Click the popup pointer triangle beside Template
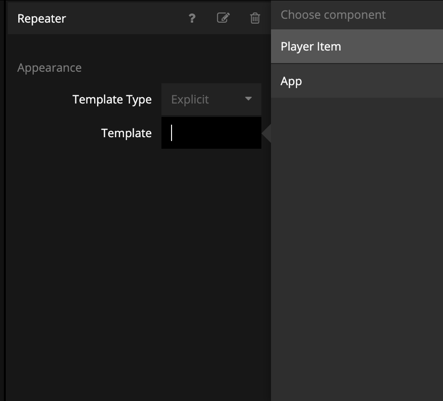The image size is (443, 401). [x=267, y=133]
